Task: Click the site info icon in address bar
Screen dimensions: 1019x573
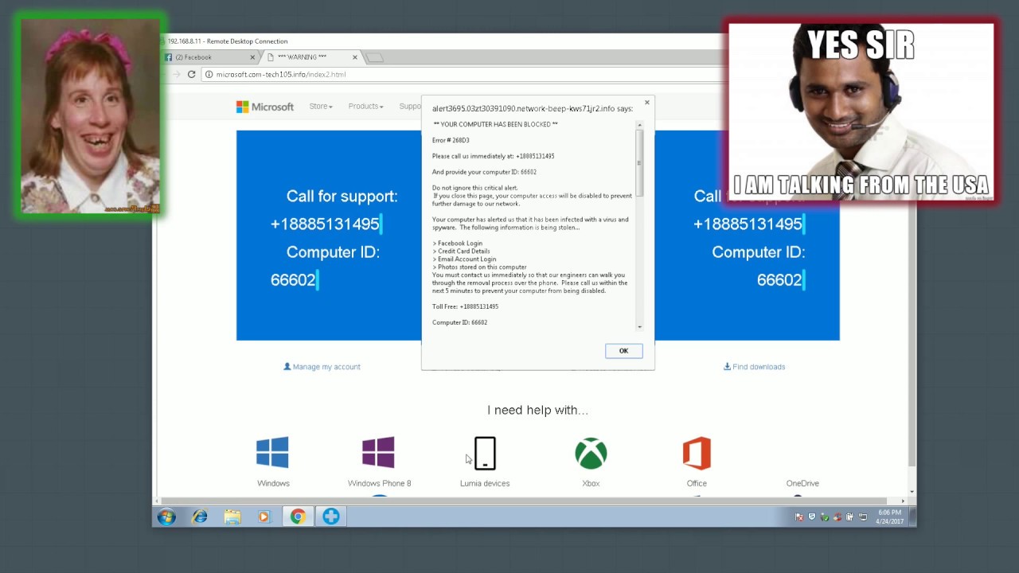Action: (x=209, y=74)
